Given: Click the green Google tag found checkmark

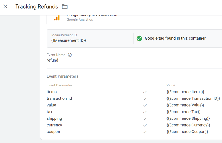Looking at the screenshot, I should (139, 39).
